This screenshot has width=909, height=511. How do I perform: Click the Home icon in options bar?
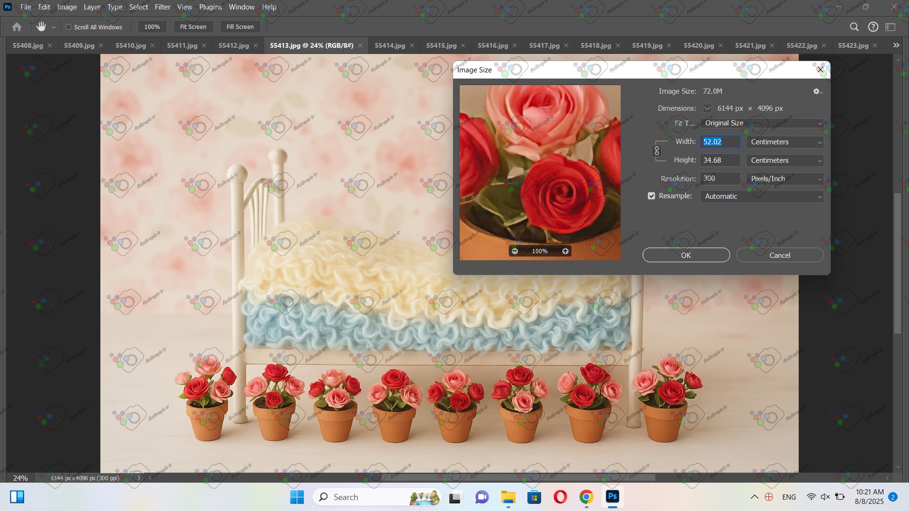point(17,27)
